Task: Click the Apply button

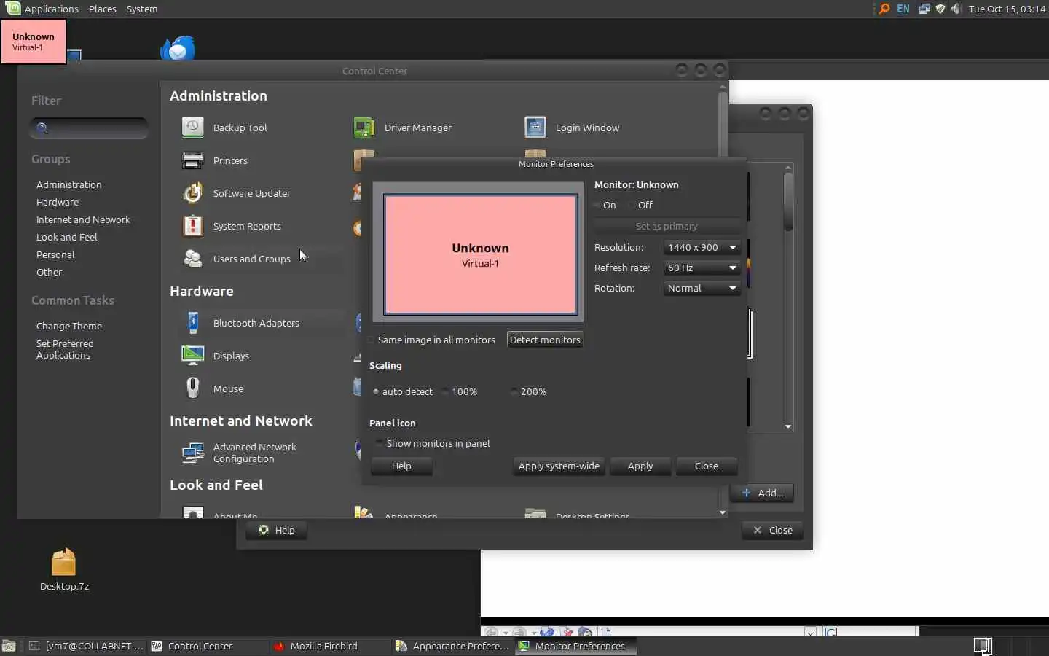Action: tap(640, 466)
